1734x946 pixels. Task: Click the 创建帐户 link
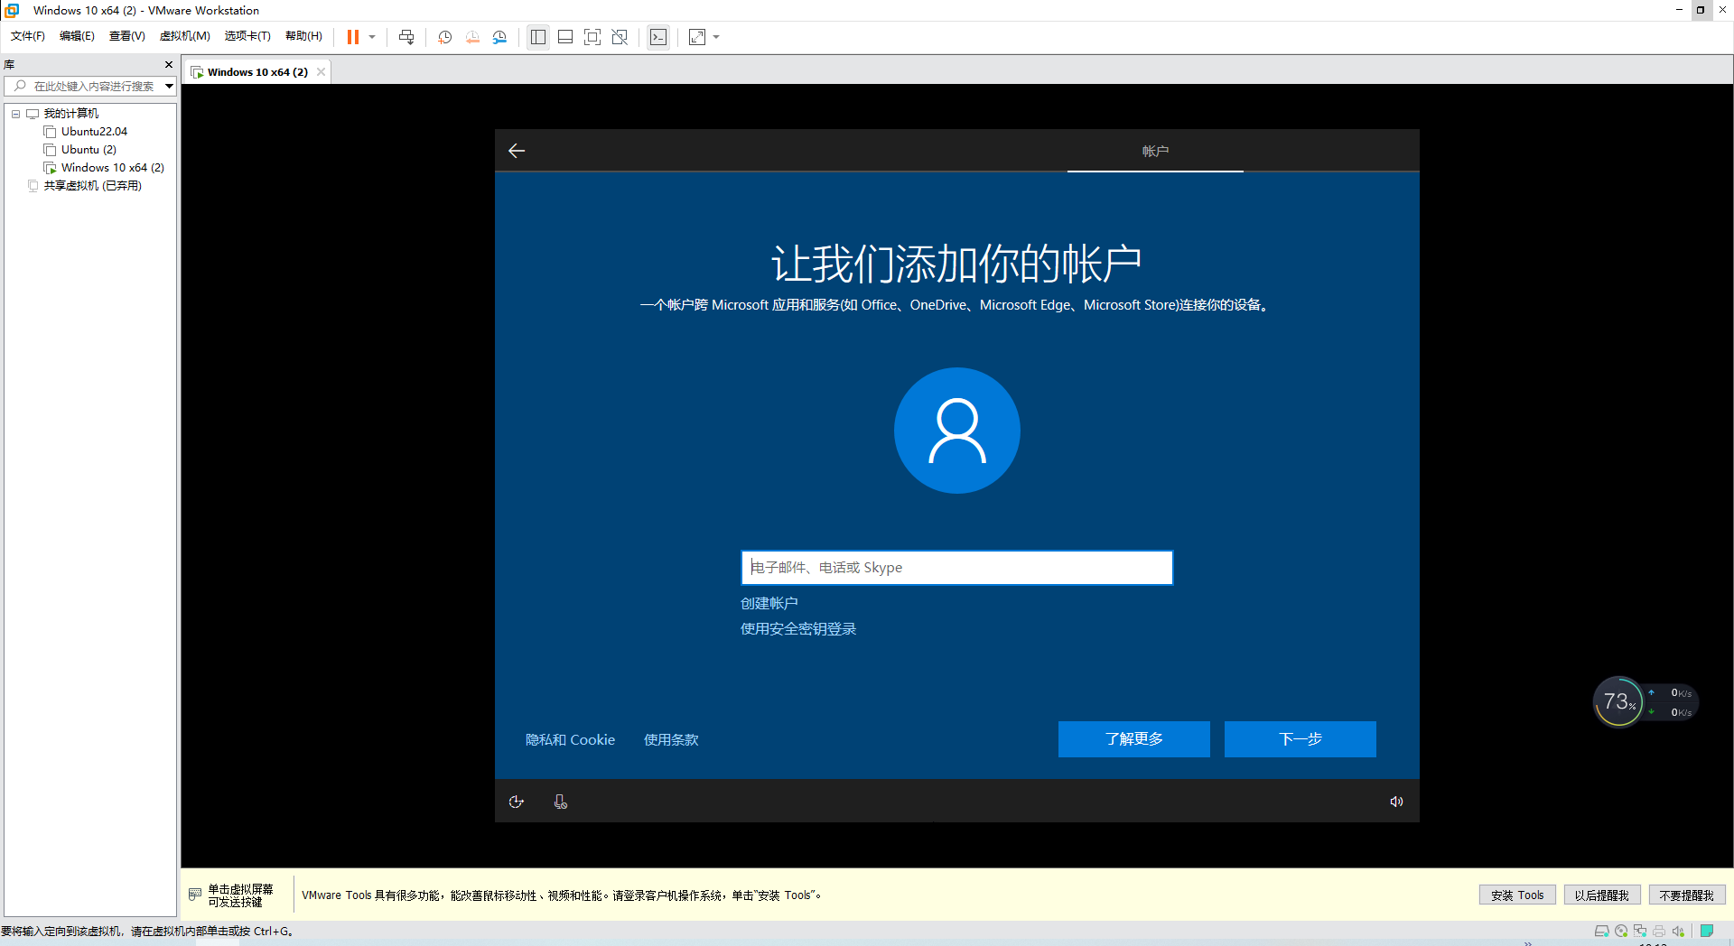[x=769, y=603]
